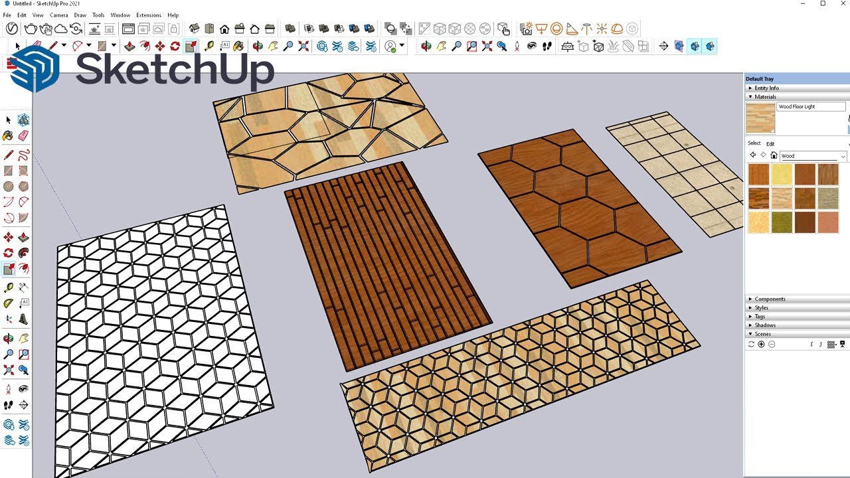Collapse the Scenes panel
Viewport: 850px width, 478px height.
797,334
